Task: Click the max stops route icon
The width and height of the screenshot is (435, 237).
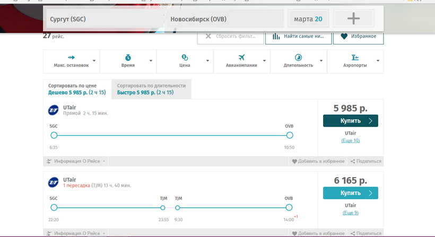Action: [x=71, y=57]
